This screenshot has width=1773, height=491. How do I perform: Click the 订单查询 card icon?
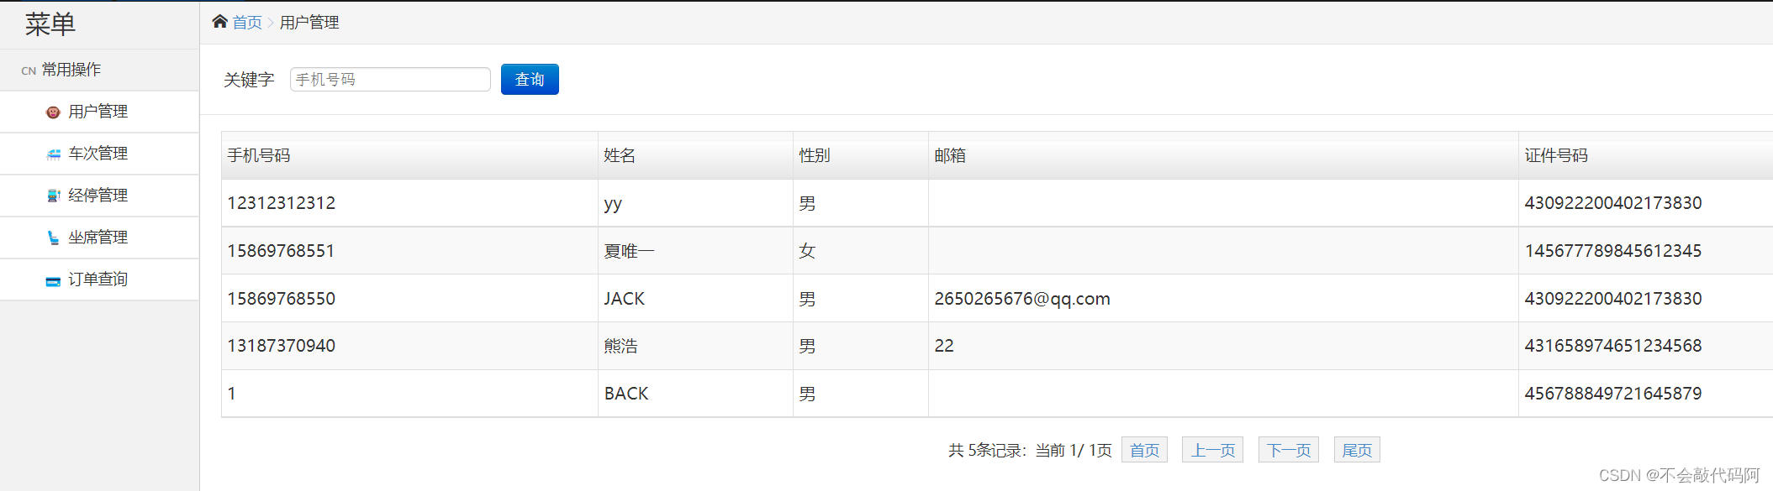tap(53, 281)
